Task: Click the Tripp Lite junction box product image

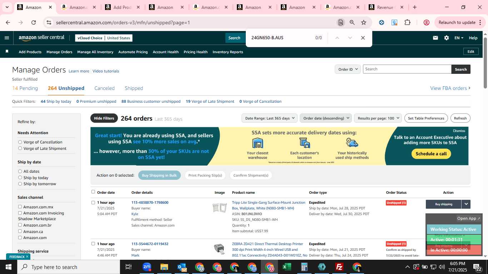Action: (x=219, y=208)
